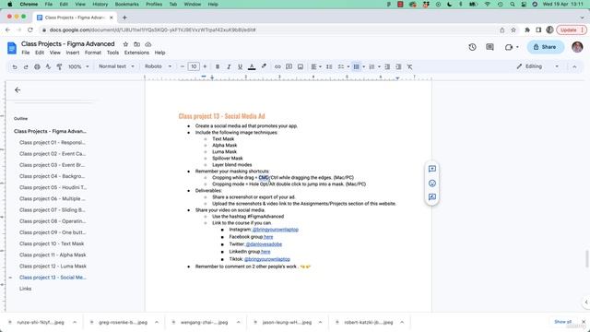Click the Clear formatting icon
Image resolution: width=590 pixels, height=332 pixels.
coord(409,66)
